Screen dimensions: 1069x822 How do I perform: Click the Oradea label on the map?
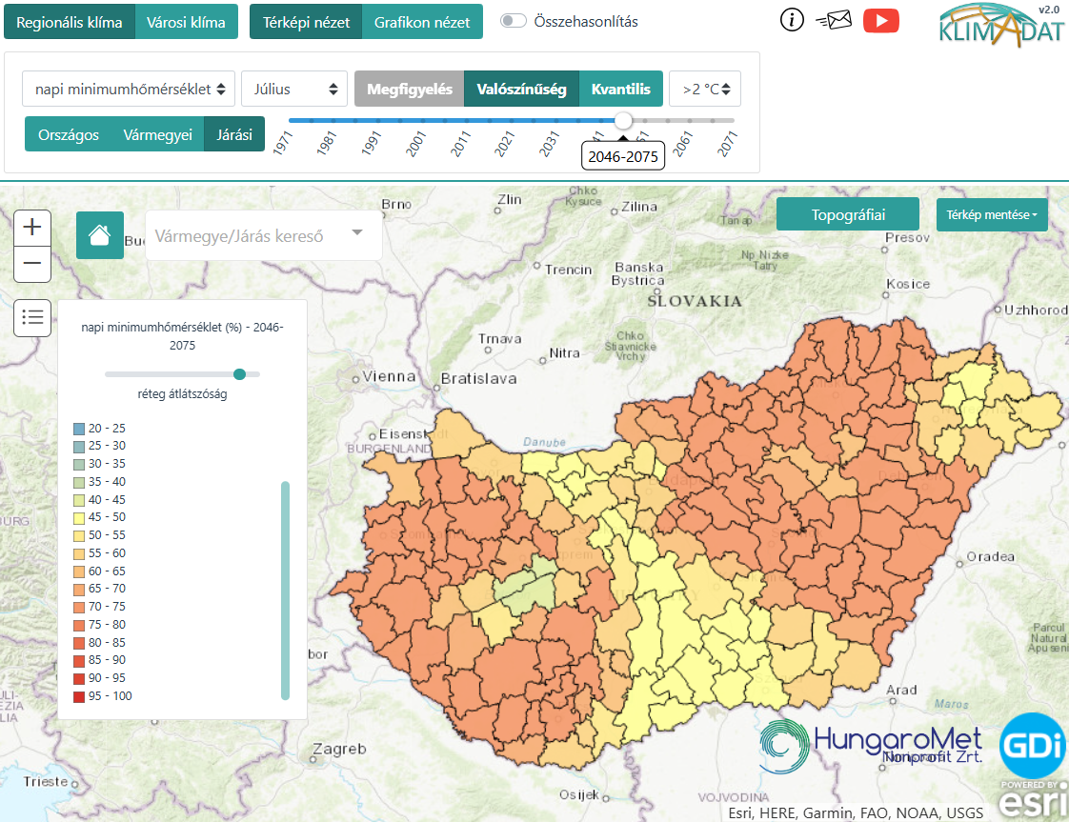[x=991, y=556]
